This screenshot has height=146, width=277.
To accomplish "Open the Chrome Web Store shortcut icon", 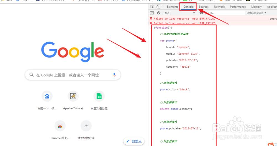I will coord(60,126).
